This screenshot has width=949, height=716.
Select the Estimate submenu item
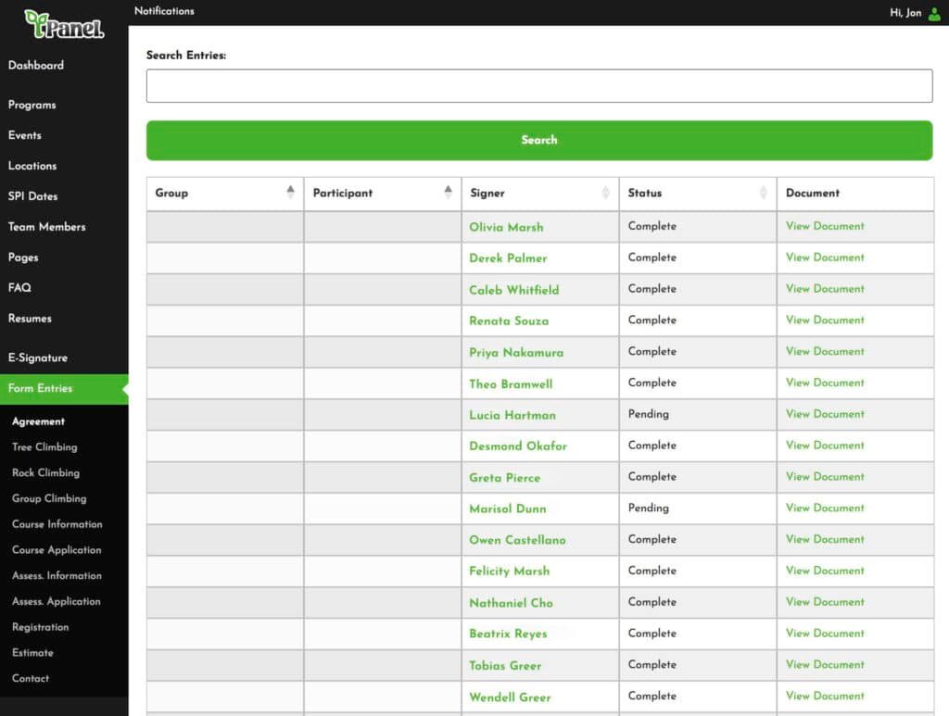pyautogui.click(x=32, y=652)
